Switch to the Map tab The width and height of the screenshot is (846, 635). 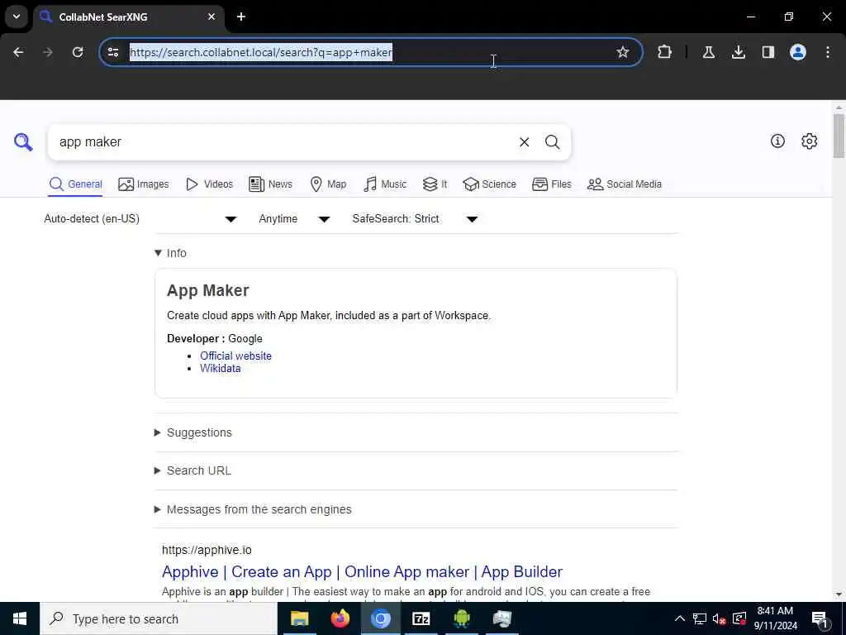click(x=328, y=184)
